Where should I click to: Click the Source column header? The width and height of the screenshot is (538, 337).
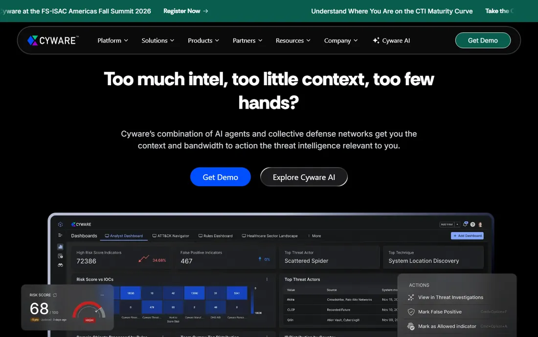point(332,290)
